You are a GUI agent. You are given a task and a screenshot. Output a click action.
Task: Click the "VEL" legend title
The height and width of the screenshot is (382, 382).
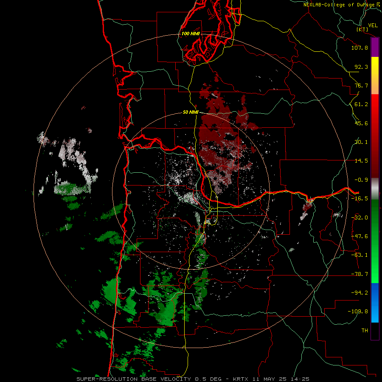pos(373,25)
